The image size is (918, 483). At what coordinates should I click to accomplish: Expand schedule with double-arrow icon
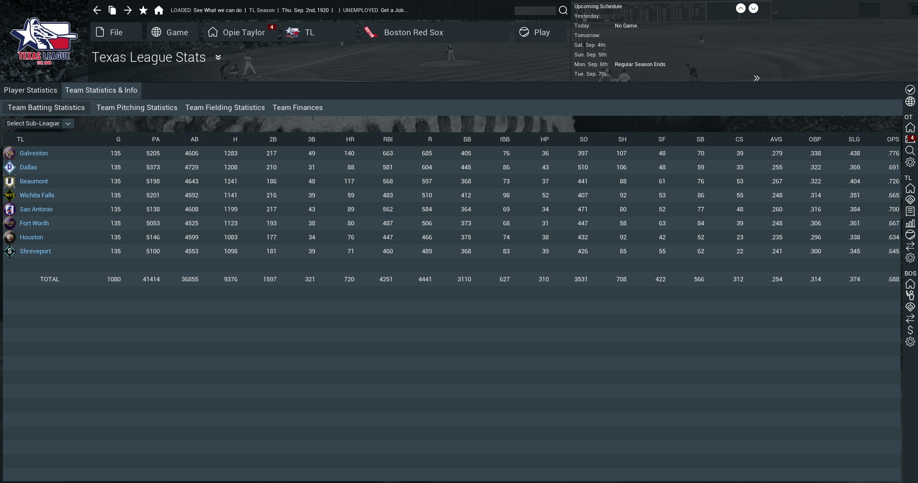pos(756,78)
